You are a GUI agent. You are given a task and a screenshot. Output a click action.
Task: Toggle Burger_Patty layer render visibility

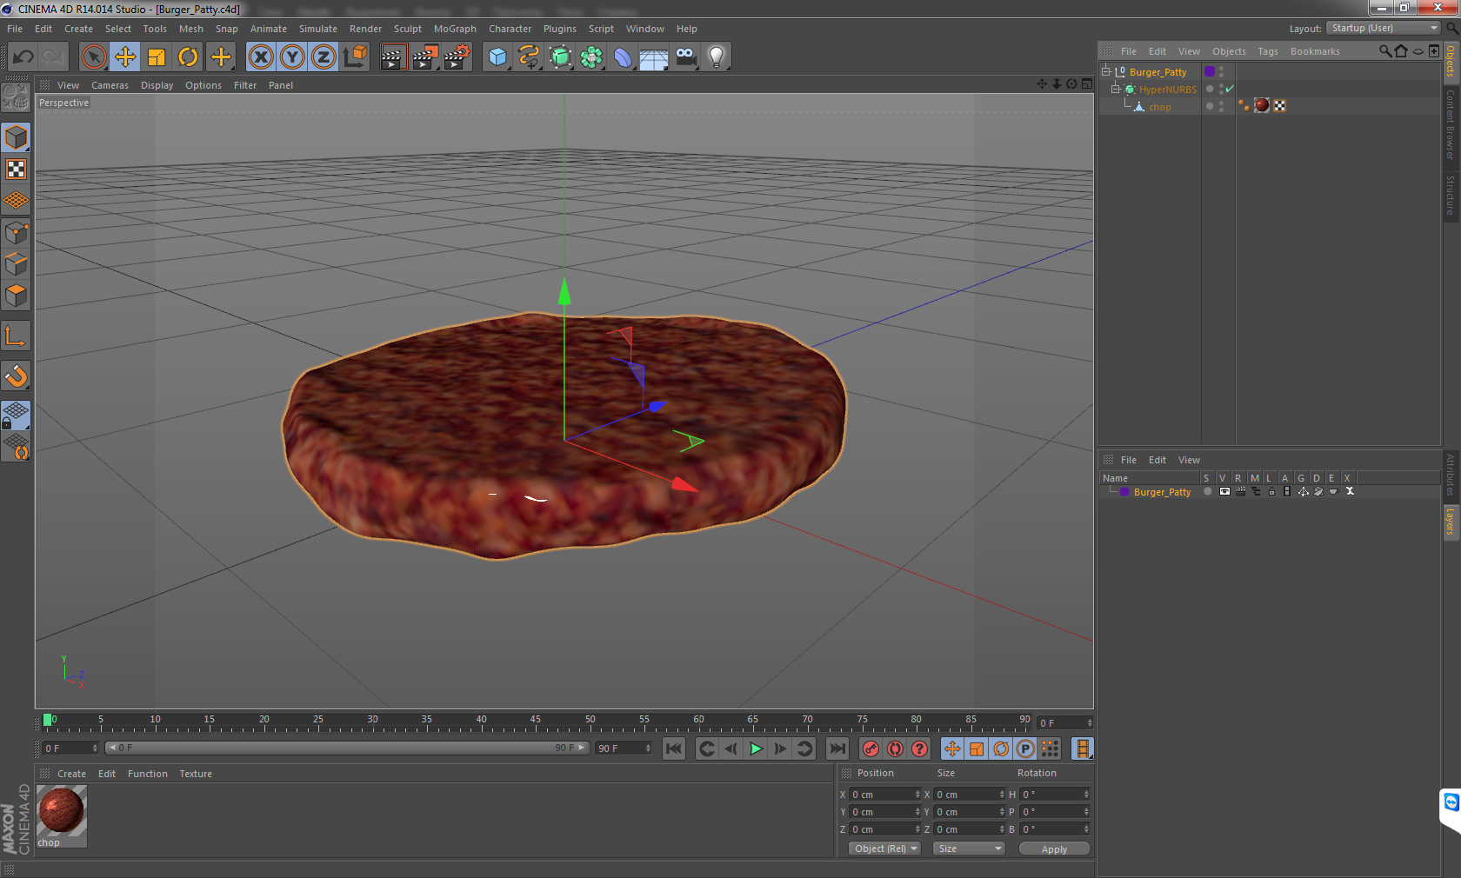[x=1240, y=491]
